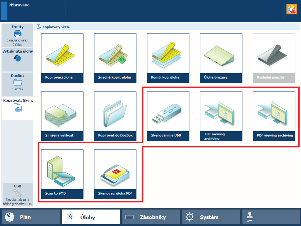Viewport: 301px width, 226px height.
Task: Select the Skenování na USB tile
Action: pyautogui.click(x=168, y=116)
